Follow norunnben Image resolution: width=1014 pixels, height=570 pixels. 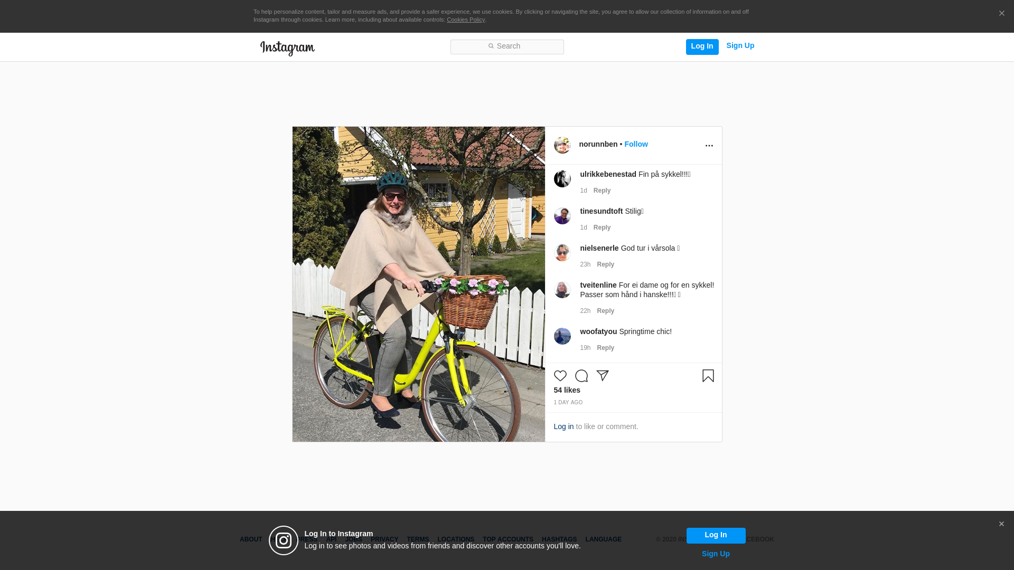(636, 144)
